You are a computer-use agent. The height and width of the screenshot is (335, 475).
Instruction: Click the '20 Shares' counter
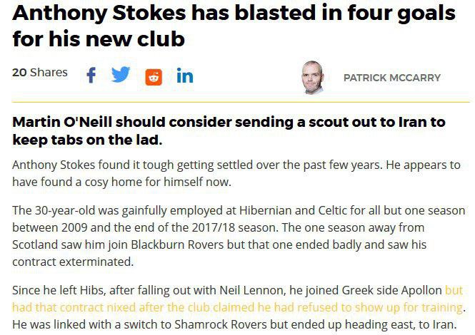(x=40, y=73)
